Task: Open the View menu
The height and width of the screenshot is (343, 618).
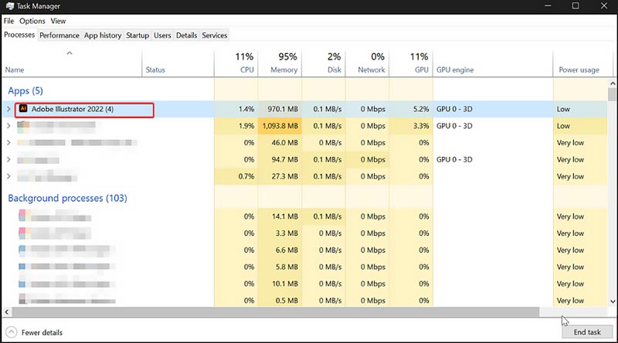Action: 58,21
